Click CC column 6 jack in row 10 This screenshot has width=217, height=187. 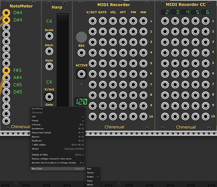(205, 116)
